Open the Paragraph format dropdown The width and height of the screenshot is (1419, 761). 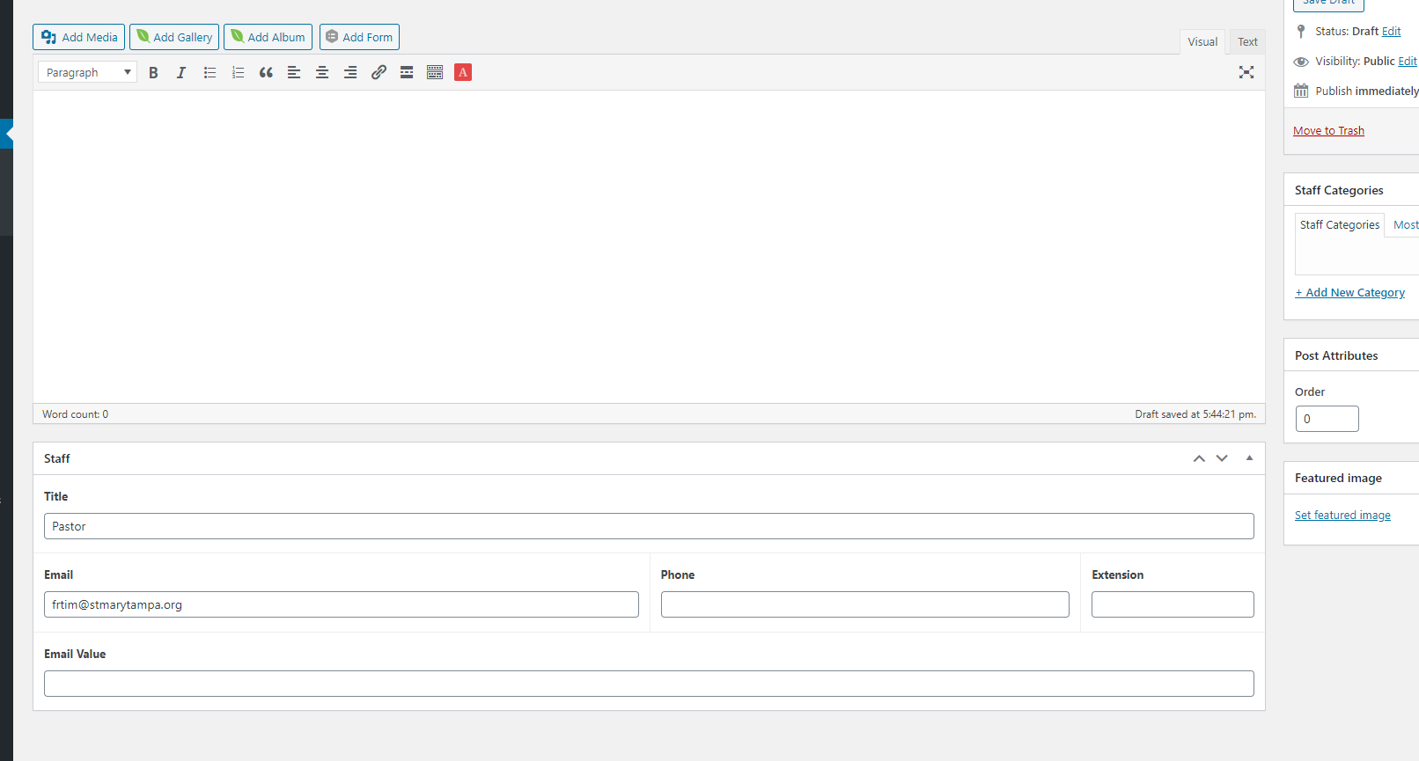click(87, 73)
